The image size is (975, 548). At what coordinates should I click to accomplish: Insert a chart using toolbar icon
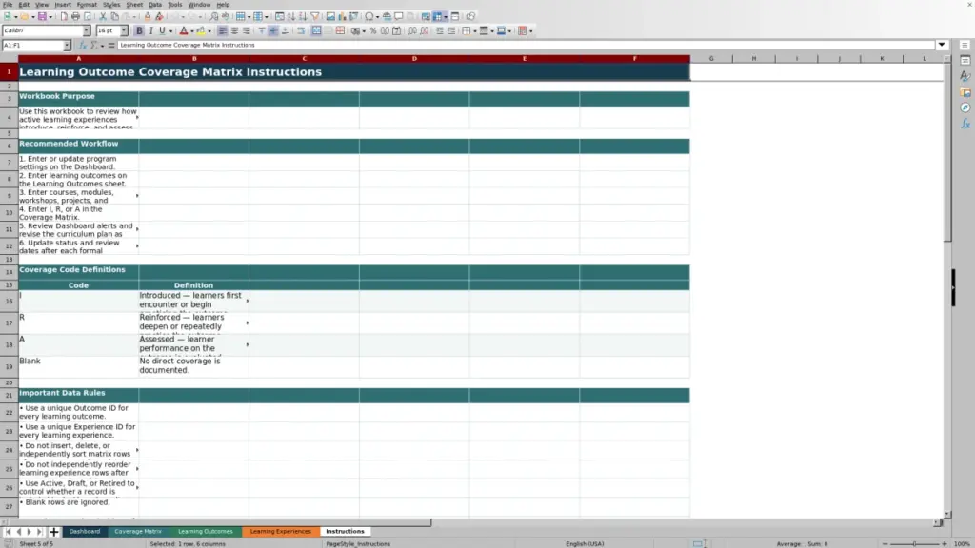click(342, 16)
